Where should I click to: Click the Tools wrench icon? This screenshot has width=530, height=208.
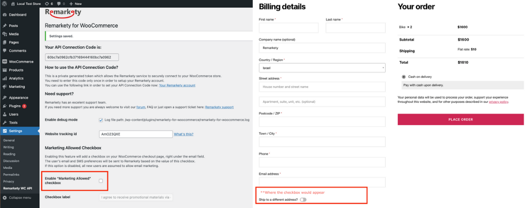click(4, 123)
